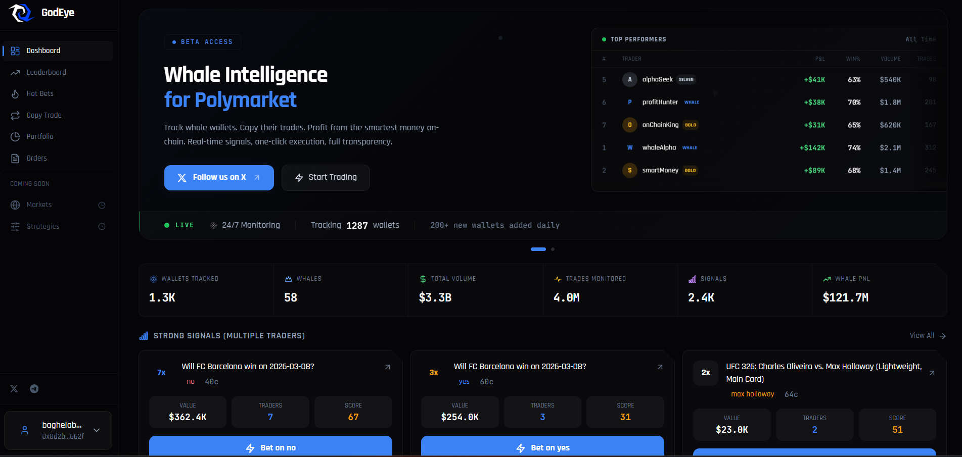Click the user avatar icon

(x=24, y=430)
